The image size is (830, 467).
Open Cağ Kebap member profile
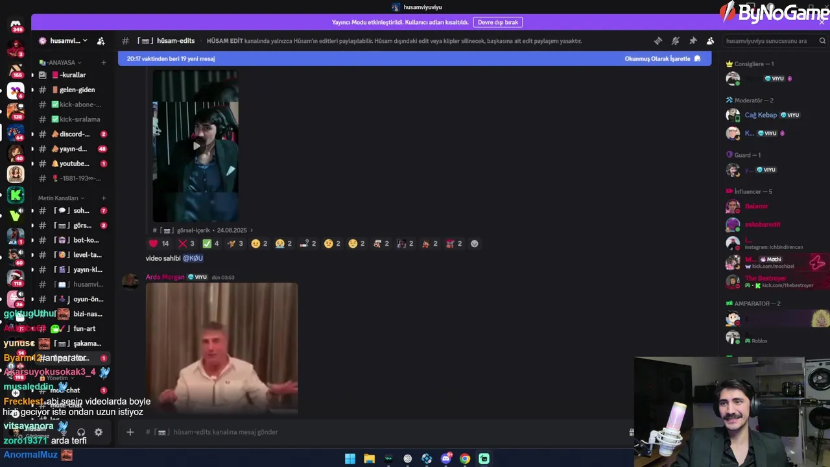pos(761,115)
